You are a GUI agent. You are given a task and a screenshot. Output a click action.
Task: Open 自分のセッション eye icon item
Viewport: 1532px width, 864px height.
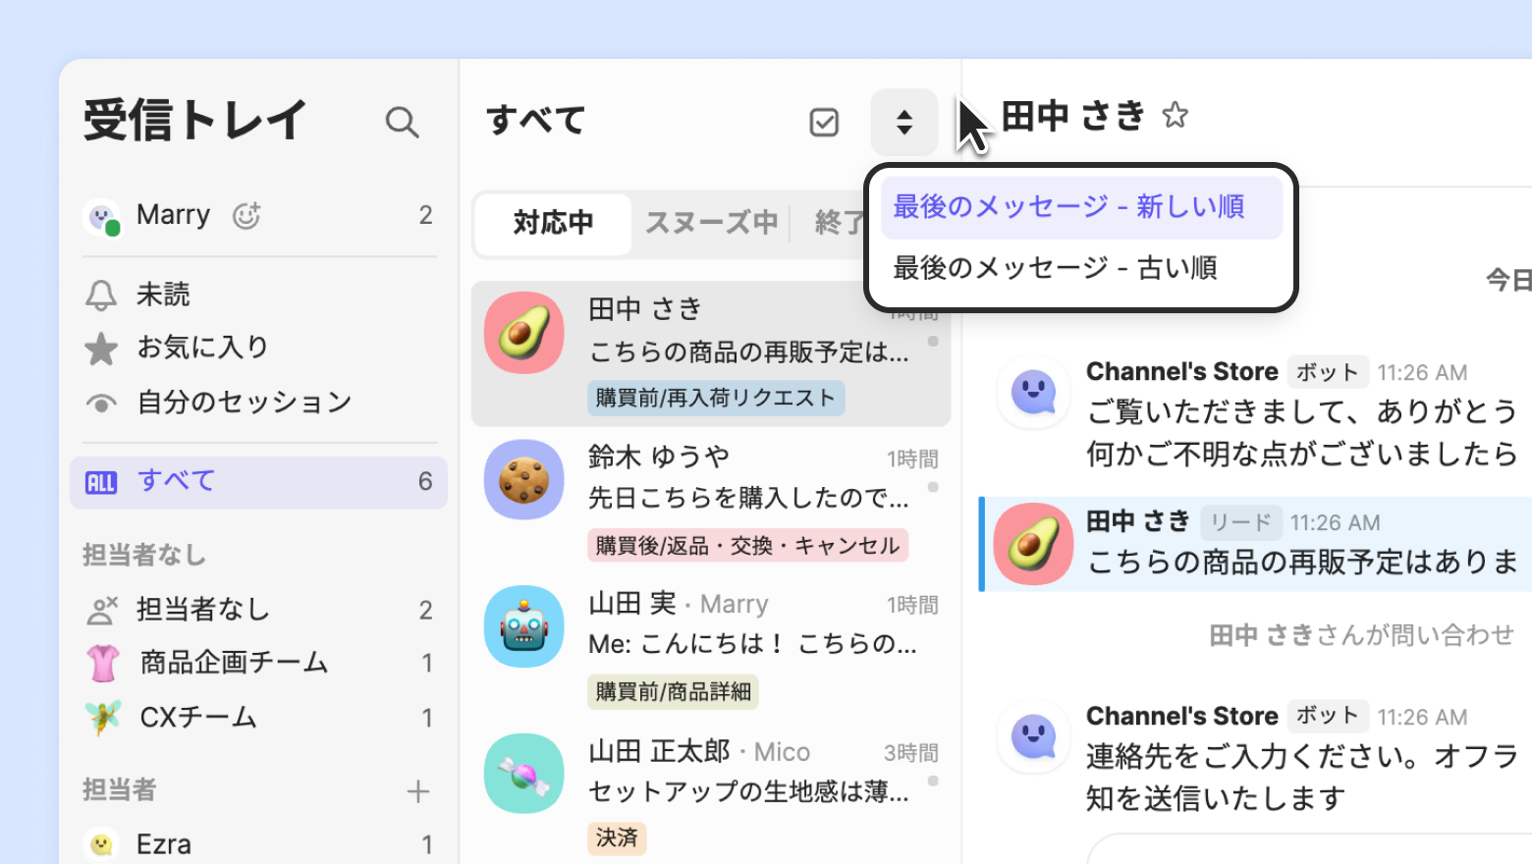point(259,402)
